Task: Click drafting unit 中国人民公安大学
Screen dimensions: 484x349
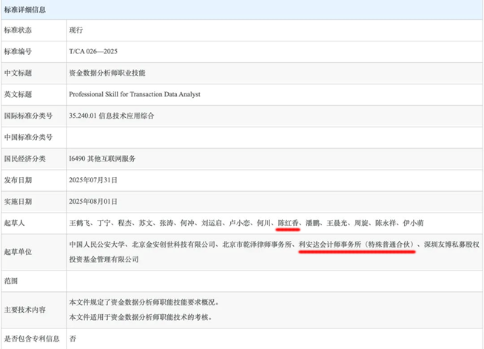Action: pos(96,244)
